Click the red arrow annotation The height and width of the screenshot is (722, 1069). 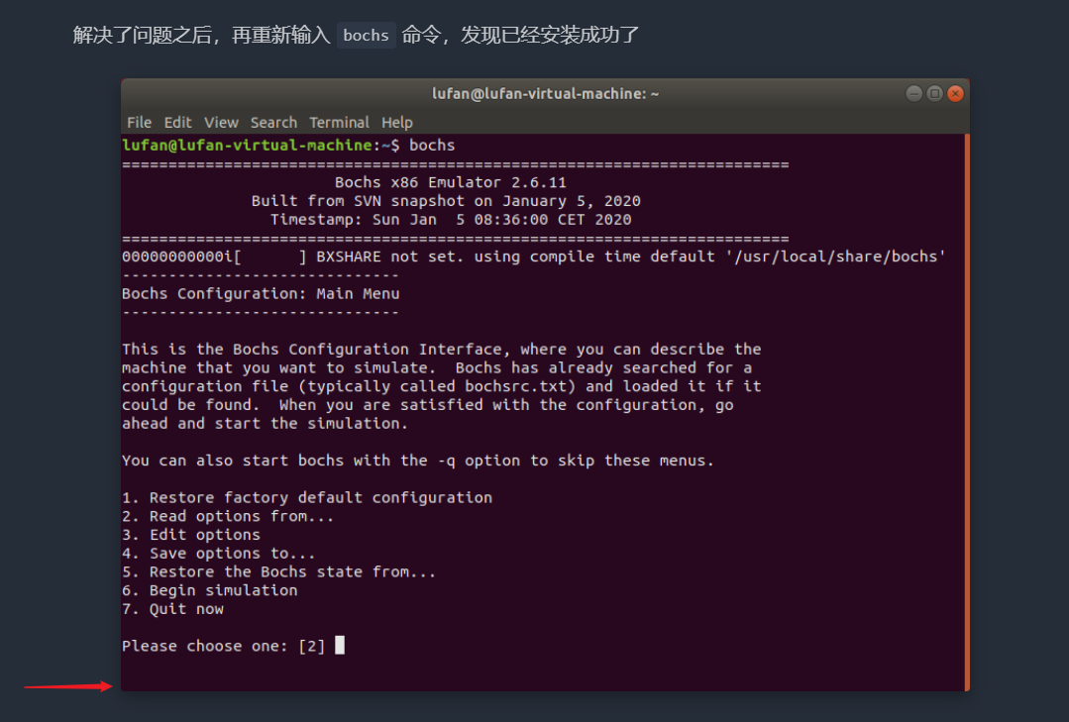(x=67, y=686)
